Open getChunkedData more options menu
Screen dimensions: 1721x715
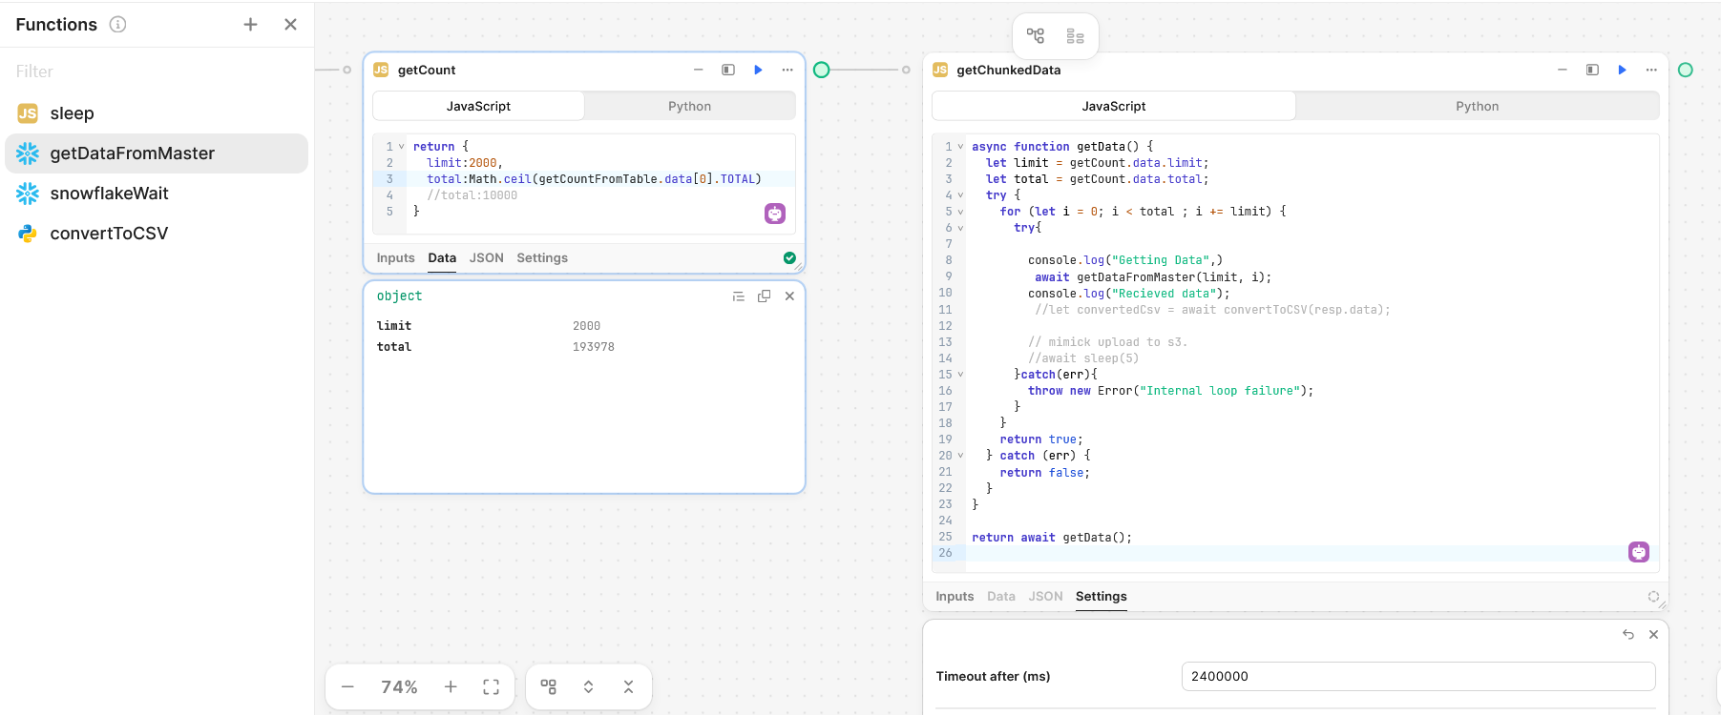[1651, 70]
